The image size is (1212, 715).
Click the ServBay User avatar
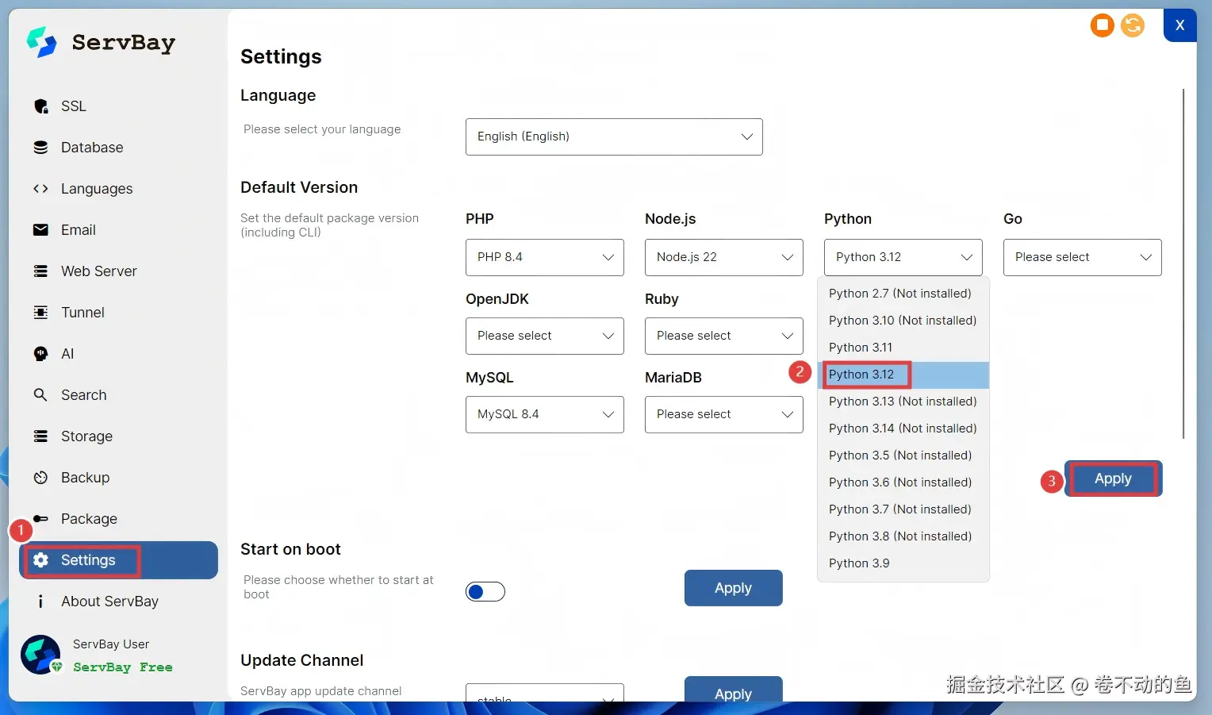point(40,655)
